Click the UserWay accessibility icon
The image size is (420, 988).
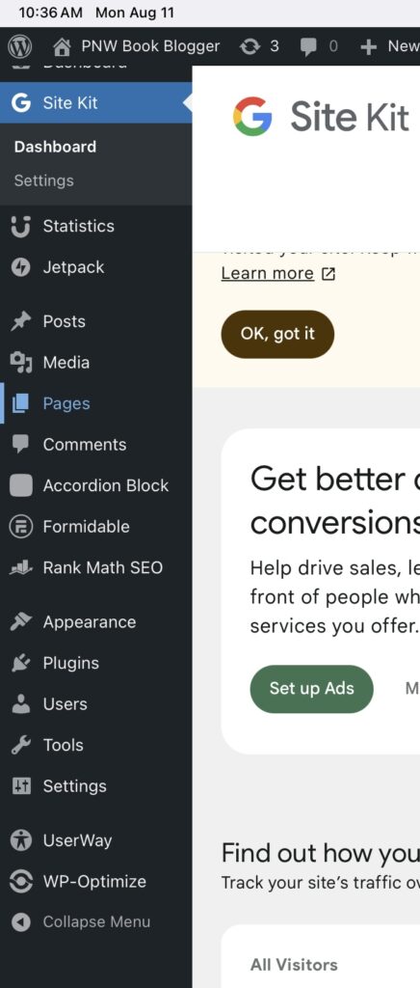21,840
